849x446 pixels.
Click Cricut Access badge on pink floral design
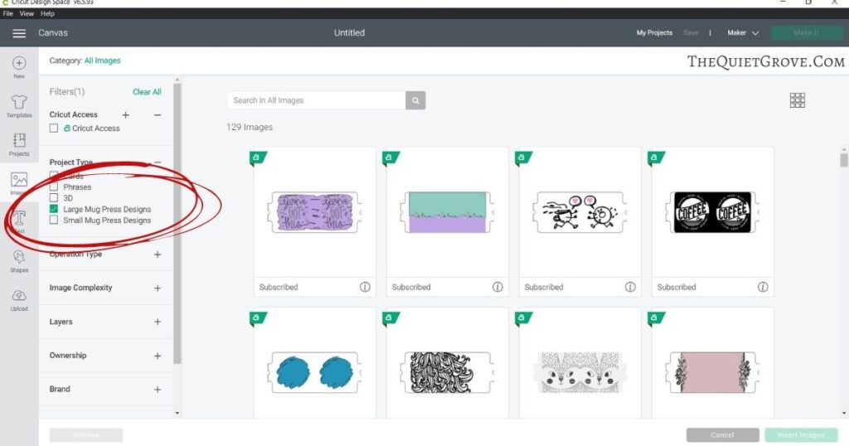pos(656,318)
